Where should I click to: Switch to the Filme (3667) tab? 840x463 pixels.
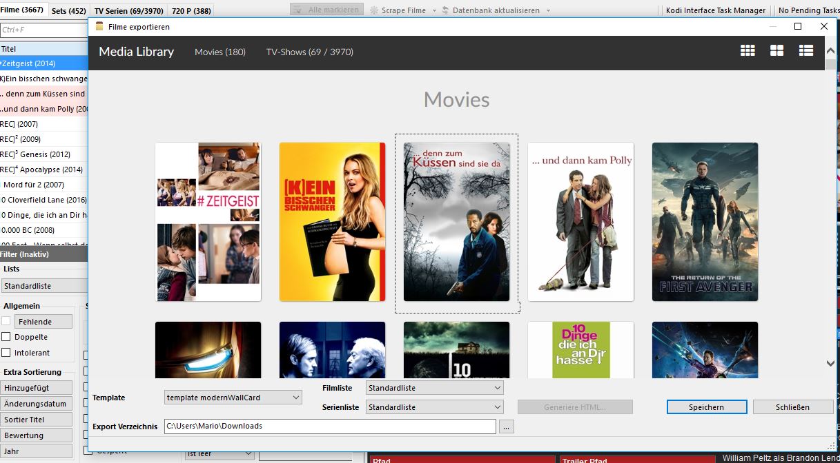click(x=22, y=10)
